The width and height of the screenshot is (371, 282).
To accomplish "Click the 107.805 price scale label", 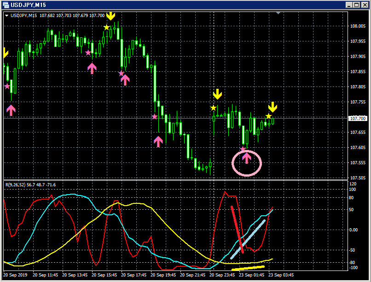I will (x=358, y=87).
